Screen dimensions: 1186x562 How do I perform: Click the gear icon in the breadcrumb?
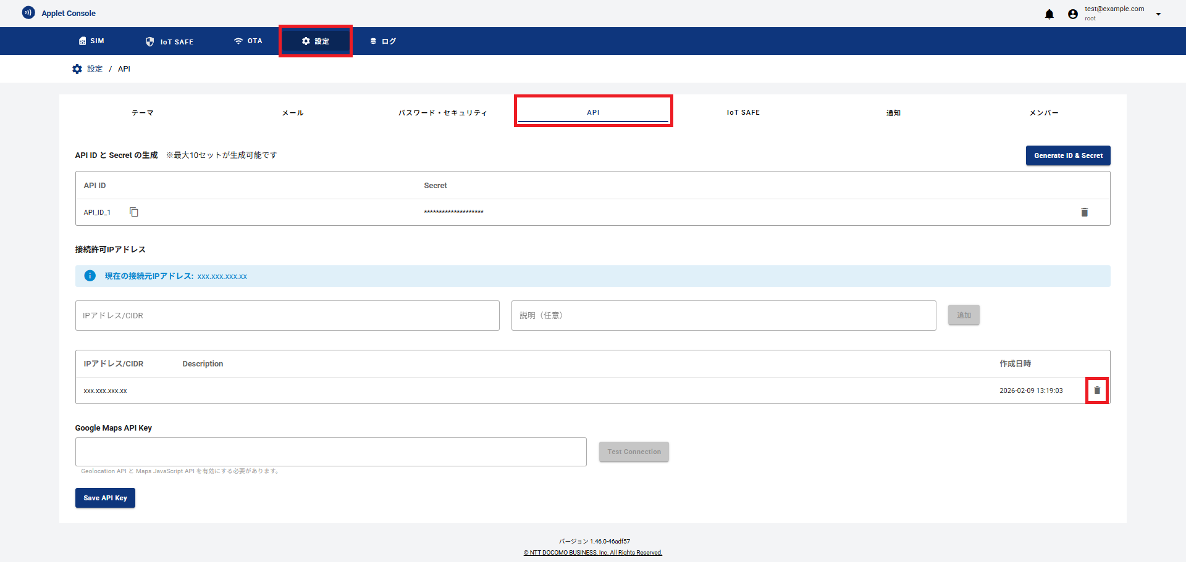click(77, 69)
